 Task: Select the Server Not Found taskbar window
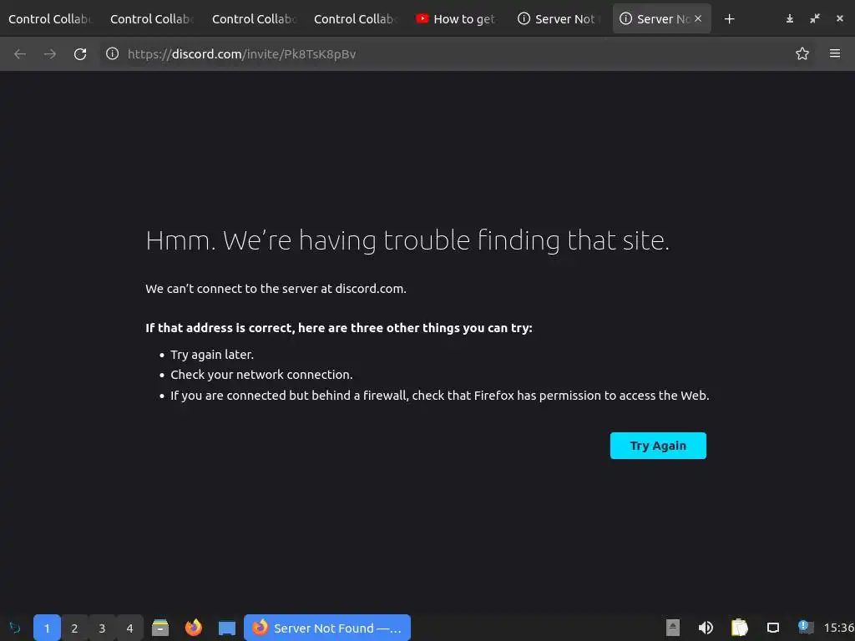tap(327, 628)
